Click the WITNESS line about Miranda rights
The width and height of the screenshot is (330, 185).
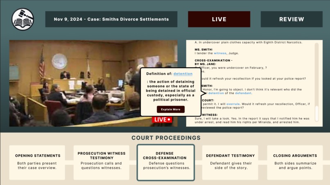(x=252, y=120)
